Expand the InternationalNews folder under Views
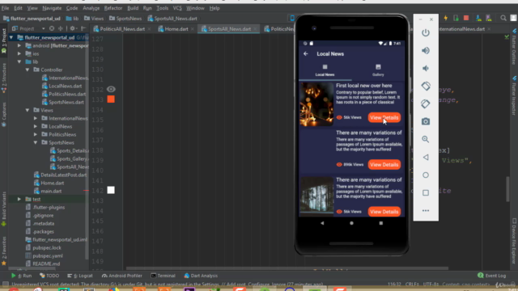 tap(36, 118)
